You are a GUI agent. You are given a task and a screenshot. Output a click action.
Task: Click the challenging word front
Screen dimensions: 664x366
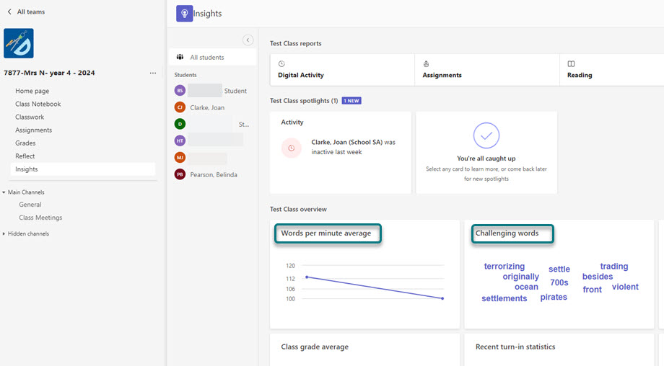592,290
